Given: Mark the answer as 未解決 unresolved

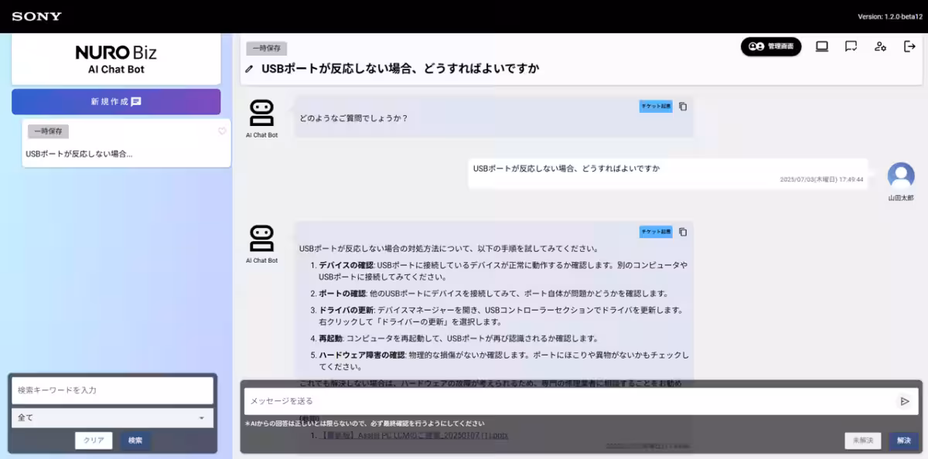Looking at the screenshot, I should coord(862,440).
